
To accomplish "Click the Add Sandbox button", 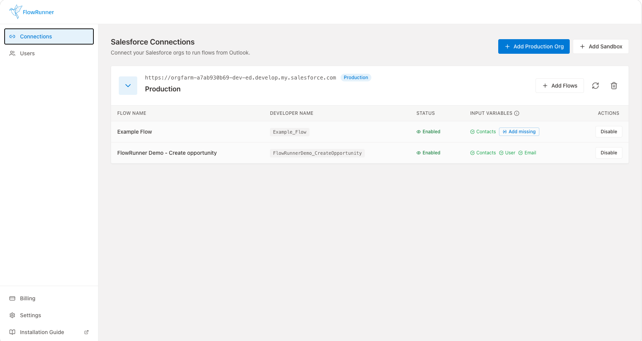I will click(600, 46).
